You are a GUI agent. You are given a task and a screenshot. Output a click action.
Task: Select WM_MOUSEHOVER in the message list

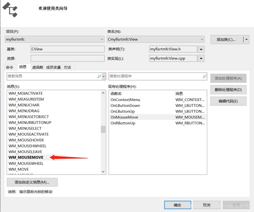26,140
